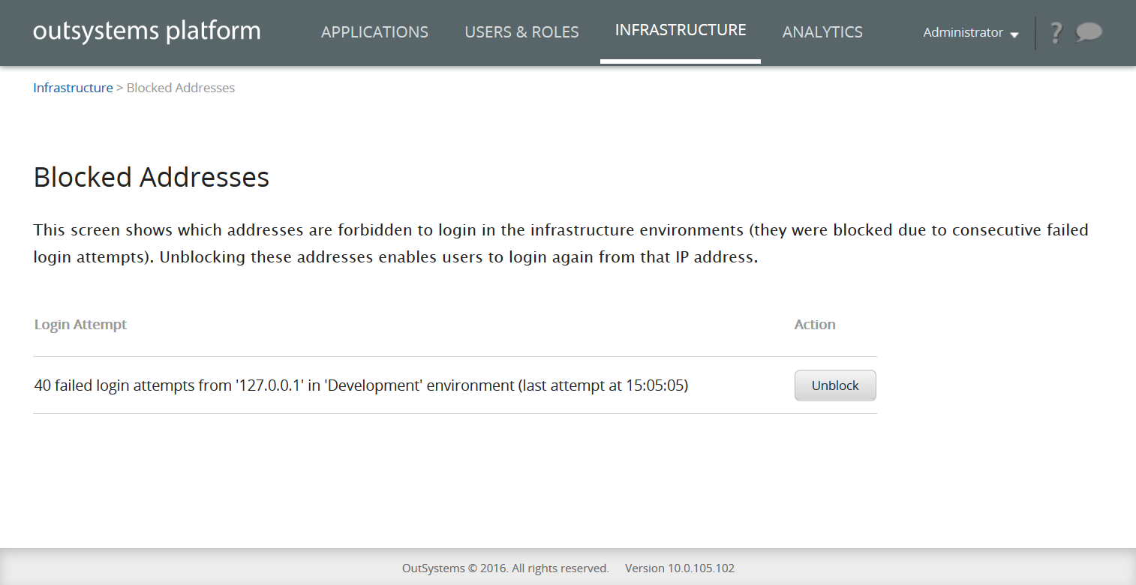Navigate back via the Infrastructure breadcrumb link
Viewport: 1136px width, 585px height.
click(x=73, y=88)
